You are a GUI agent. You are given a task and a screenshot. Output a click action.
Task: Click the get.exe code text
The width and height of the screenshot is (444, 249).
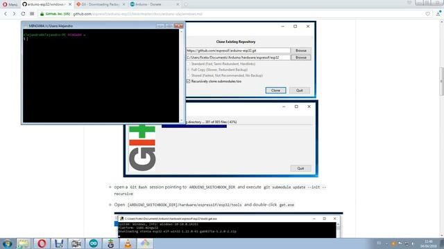coord(287,205)
